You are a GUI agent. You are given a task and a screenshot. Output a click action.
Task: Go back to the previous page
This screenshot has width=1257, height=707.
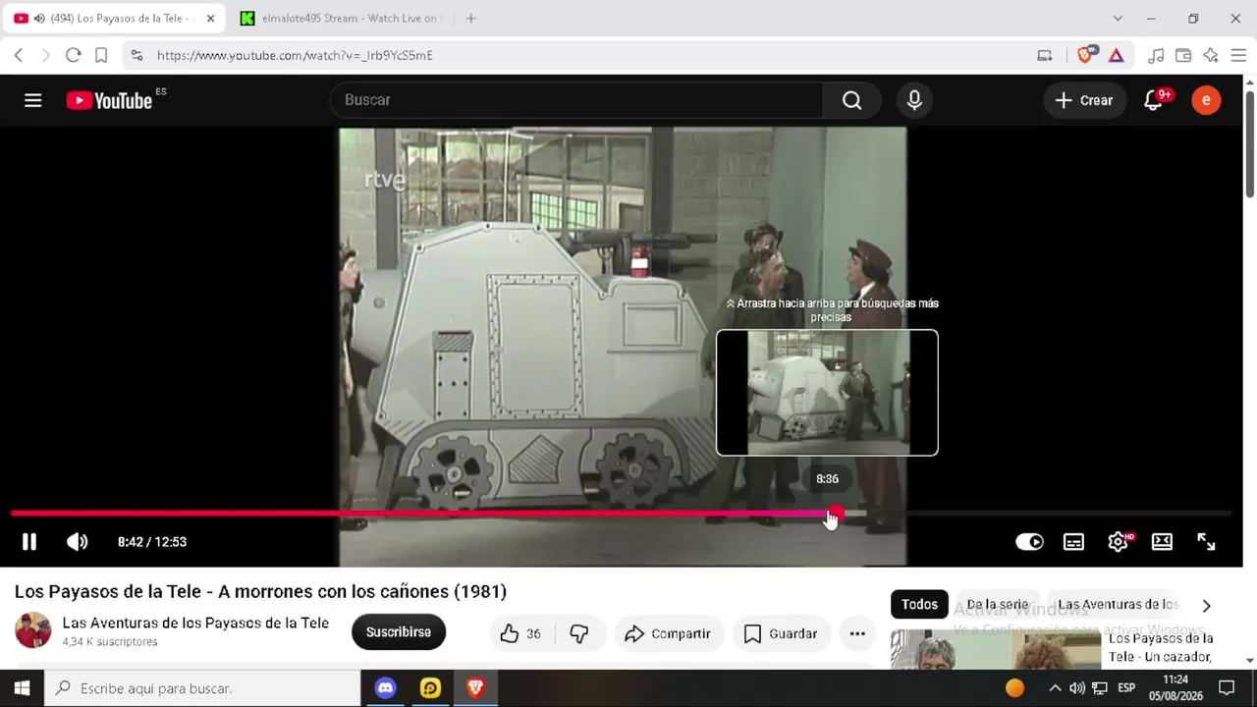point(19,56)
